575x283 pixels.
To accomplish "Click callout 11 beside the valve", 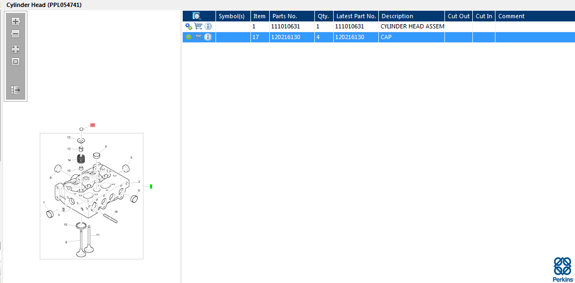I will [98, 235].
